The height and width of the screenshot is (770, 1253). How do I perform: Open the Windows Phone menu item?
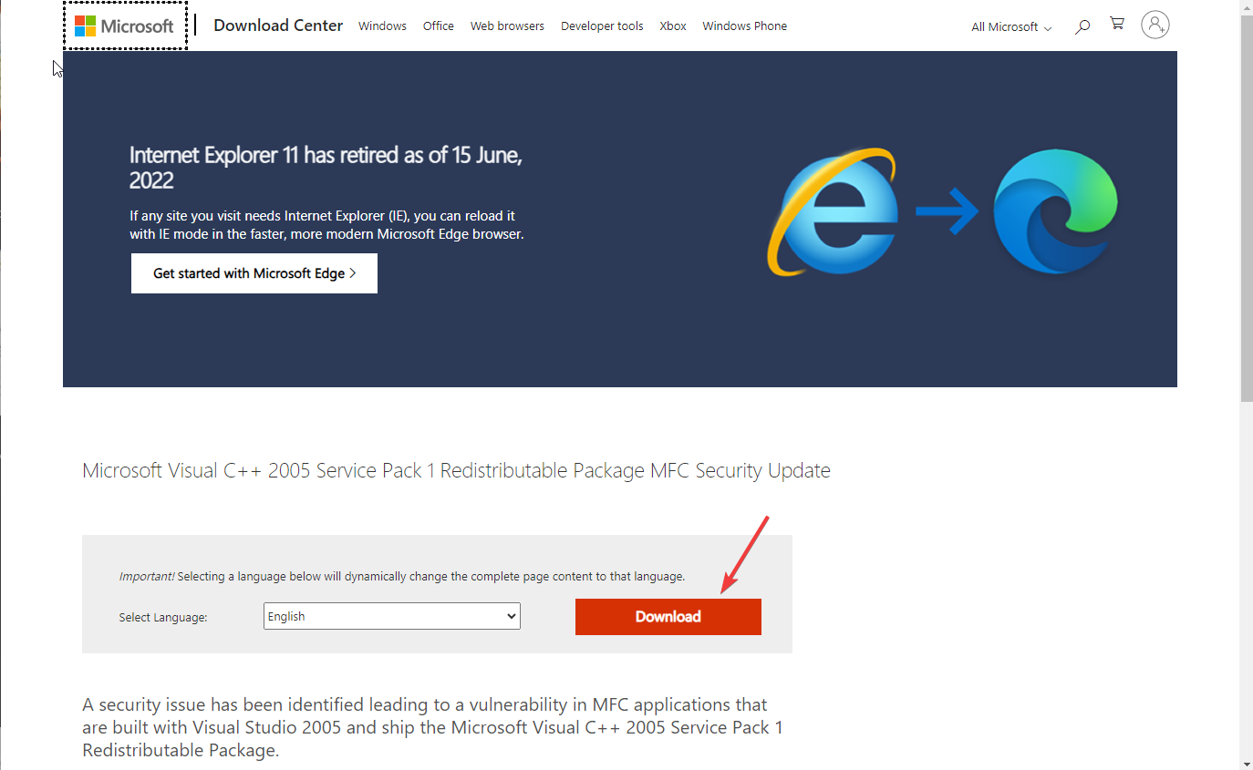tap(745, 26)
